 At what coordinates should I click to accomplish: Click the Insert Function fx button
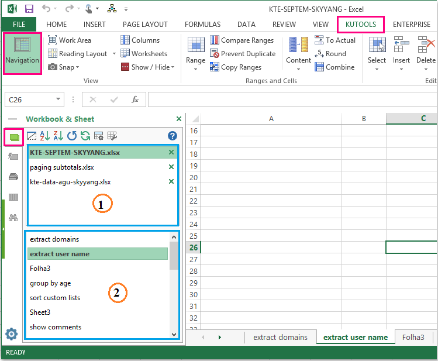(x=135, y=99)
